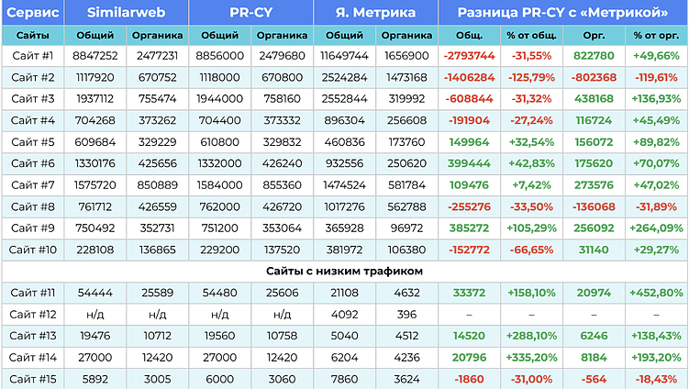Viewport: 689px width, 389px height.
Task: Click the 'Сервис' header cell
Action: [x=33, y=12]
